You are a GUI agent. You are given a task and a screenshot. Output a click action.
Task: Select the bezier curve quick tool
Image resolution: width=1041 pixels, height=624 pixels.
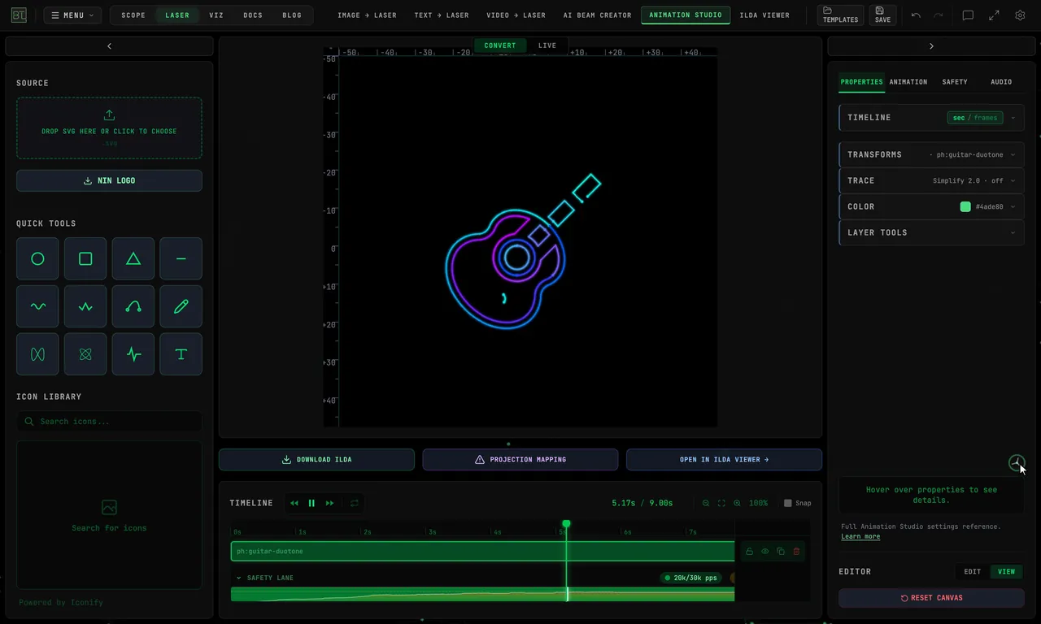point(133,306)
